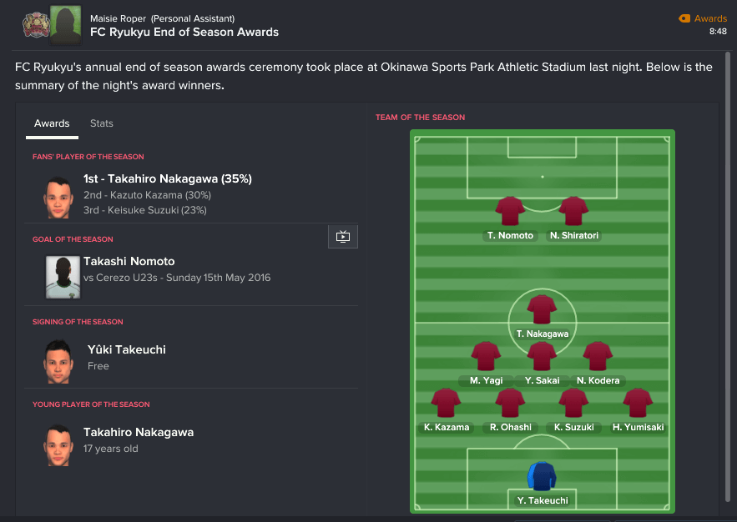Open the FC Ryukyu club badge

36,25
